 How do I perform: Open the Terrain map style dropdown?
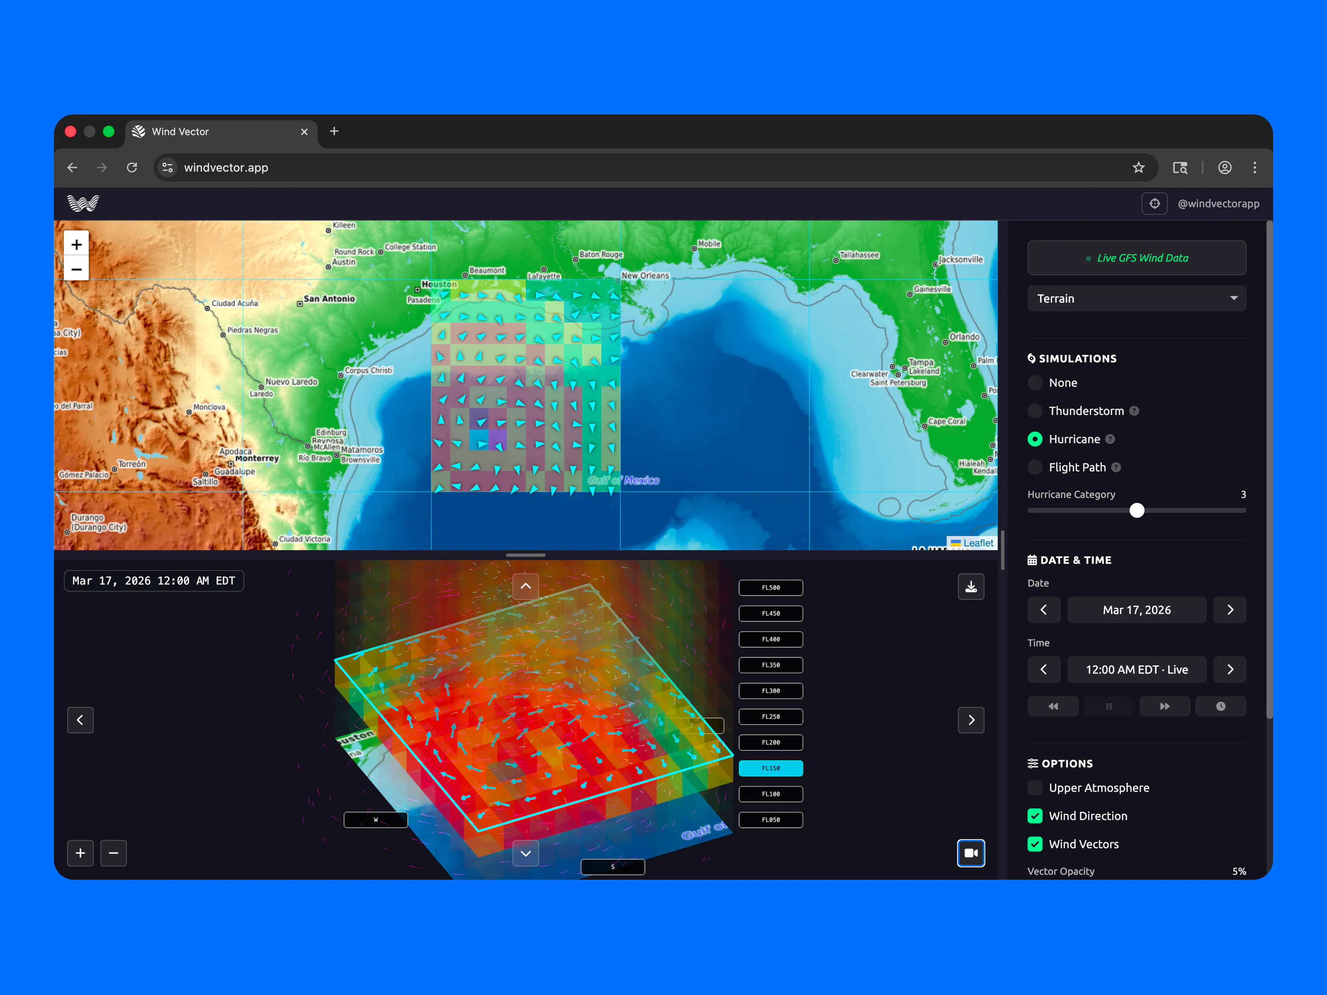tap(1136, 298)
